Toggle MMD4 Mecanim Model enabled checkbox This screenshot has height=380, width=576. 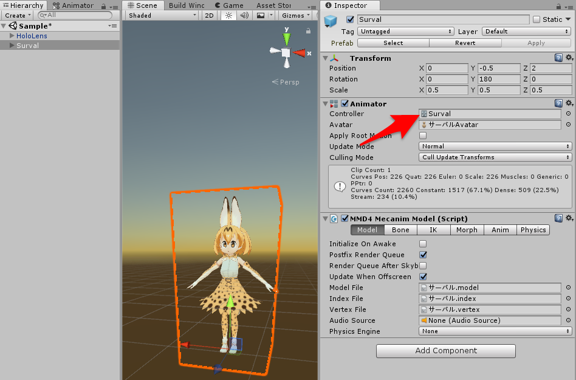tap(345, 218)
